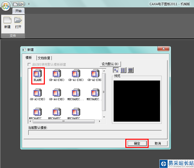
Task: Switch to large icons view mode
Action: click(116, 70)
